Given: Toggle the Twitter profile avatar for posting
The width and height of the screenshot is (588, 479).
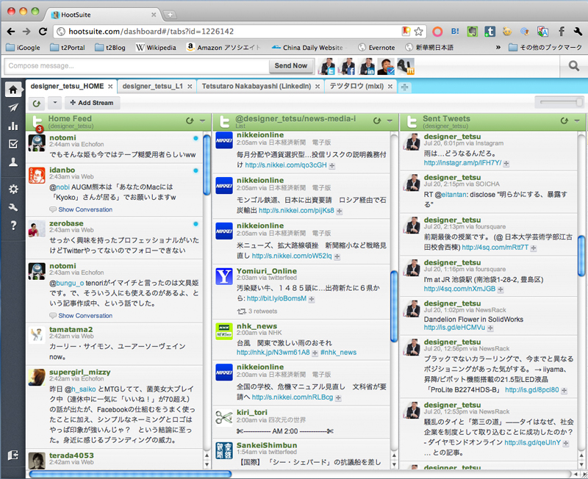Looking at the screenshot, I should pyautogui.click(x=326, y=66).
